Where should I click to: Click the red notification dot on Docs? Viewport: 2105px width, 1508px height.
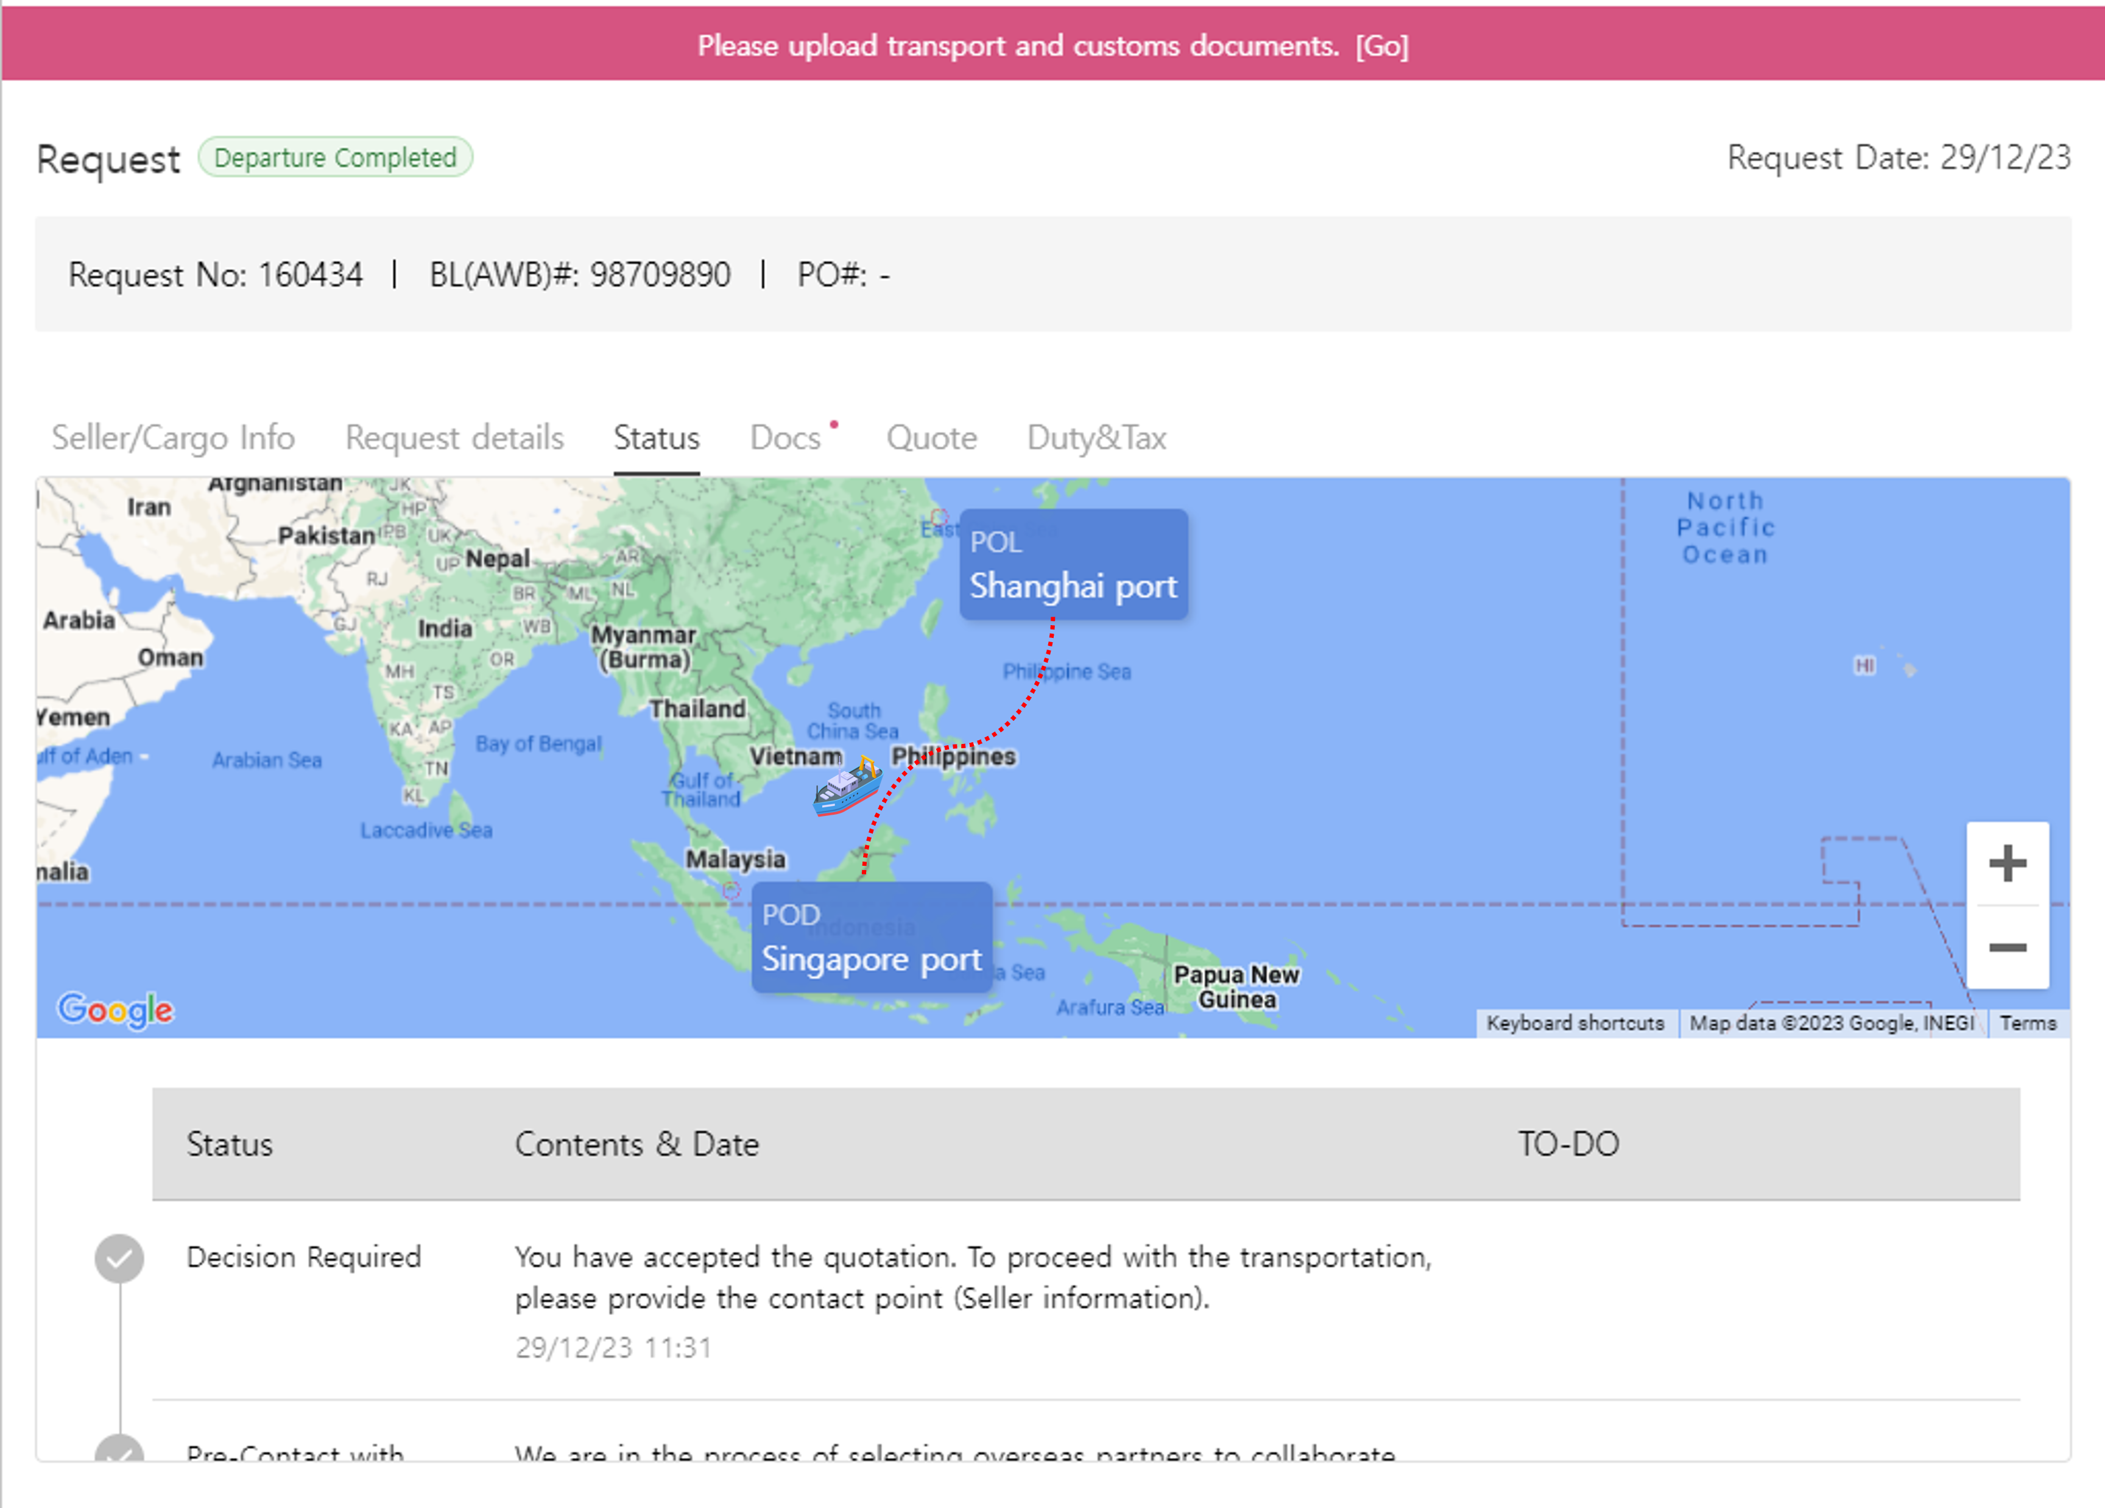[x=833, y=424]
